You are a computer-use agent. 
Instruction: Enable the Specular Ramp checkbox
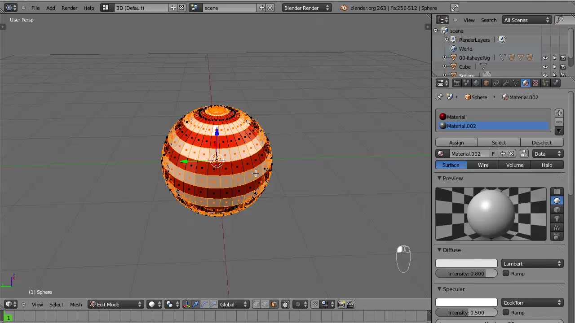[x=506, y=313]
